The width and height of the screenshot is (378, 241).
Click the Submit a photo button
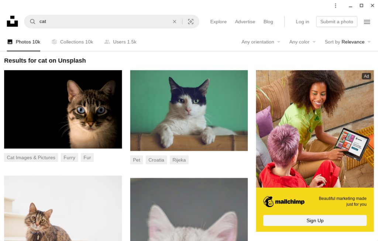(337, 22)
